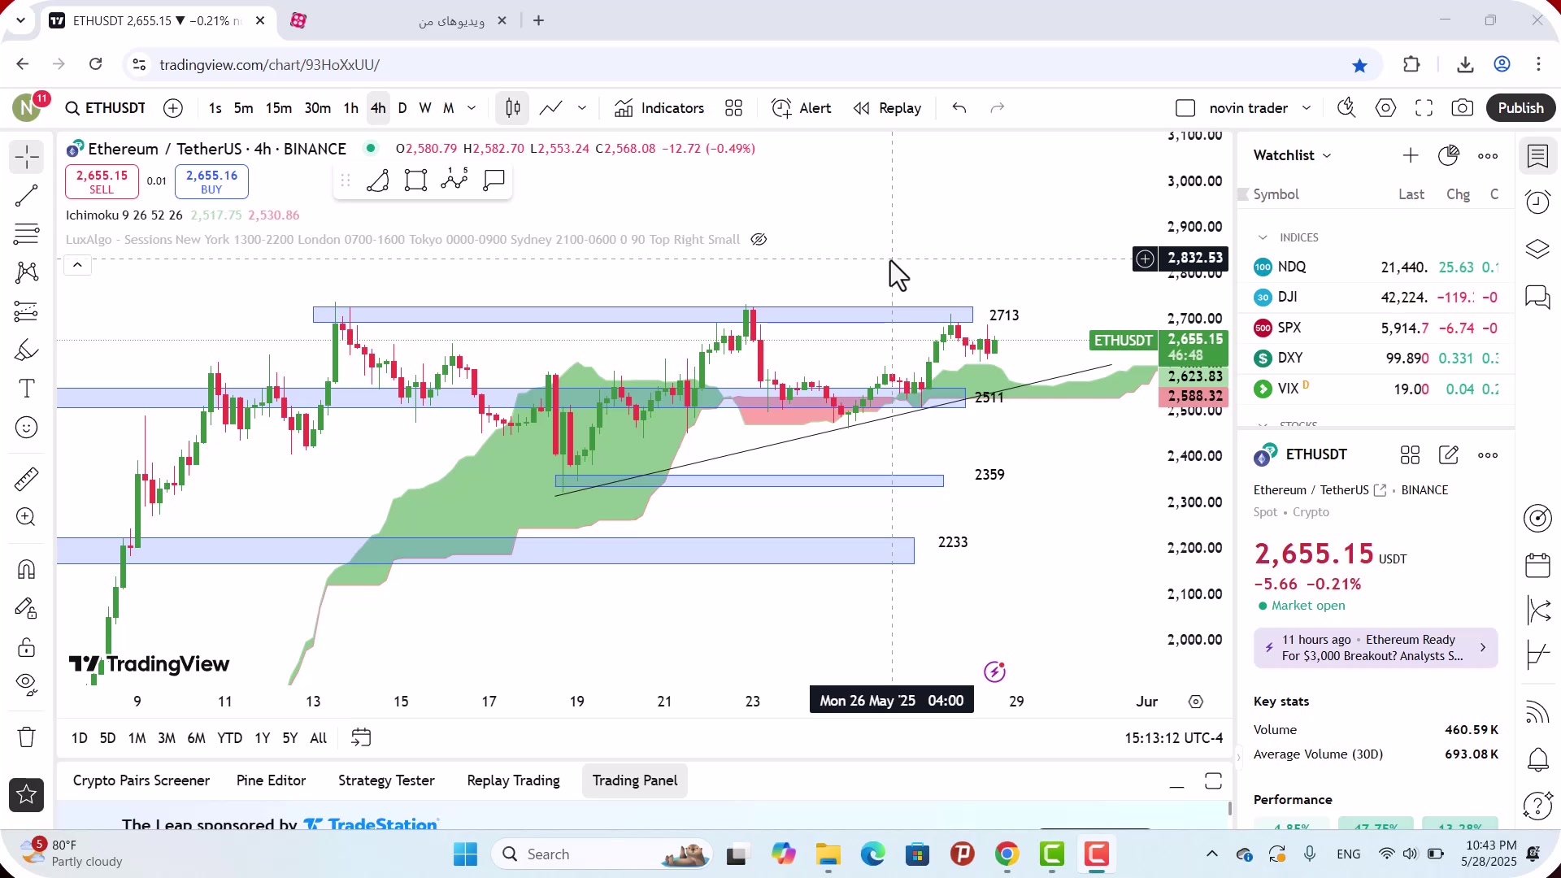This screenshot has height=878, width=1561.
Task: Open chart type candles selector
Action: 513,108
